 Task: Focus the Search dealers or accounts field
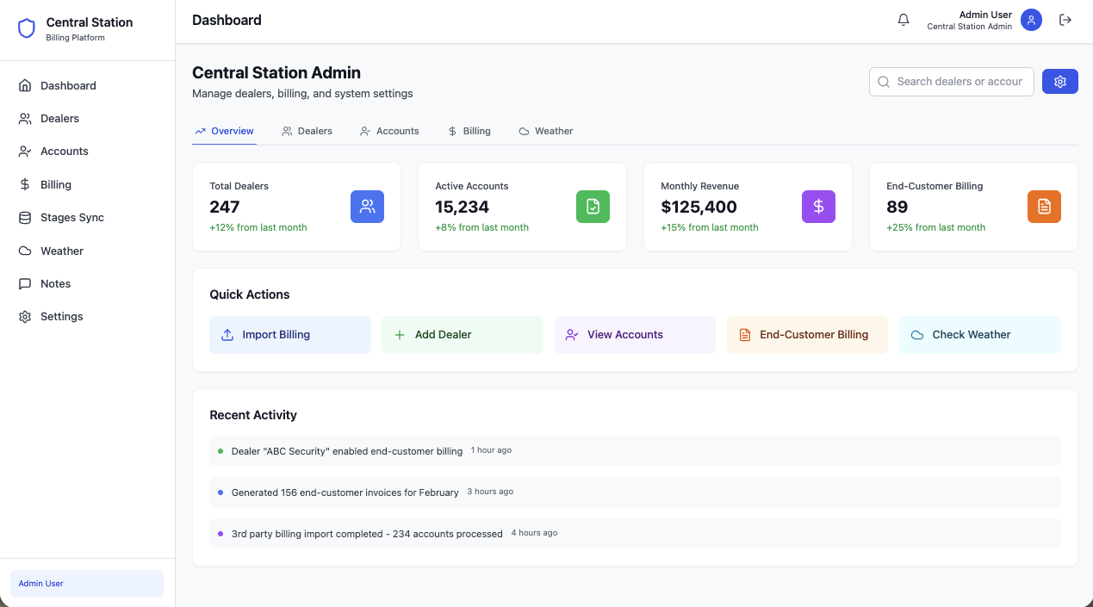(952, 82)
